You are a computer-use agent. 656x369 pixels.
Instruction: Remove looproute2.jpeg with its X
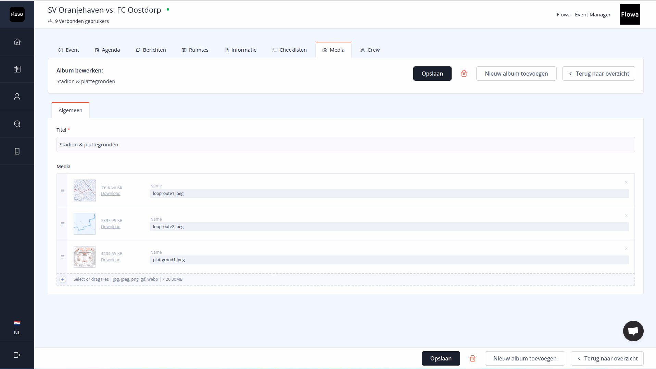(x=626, y=215)
